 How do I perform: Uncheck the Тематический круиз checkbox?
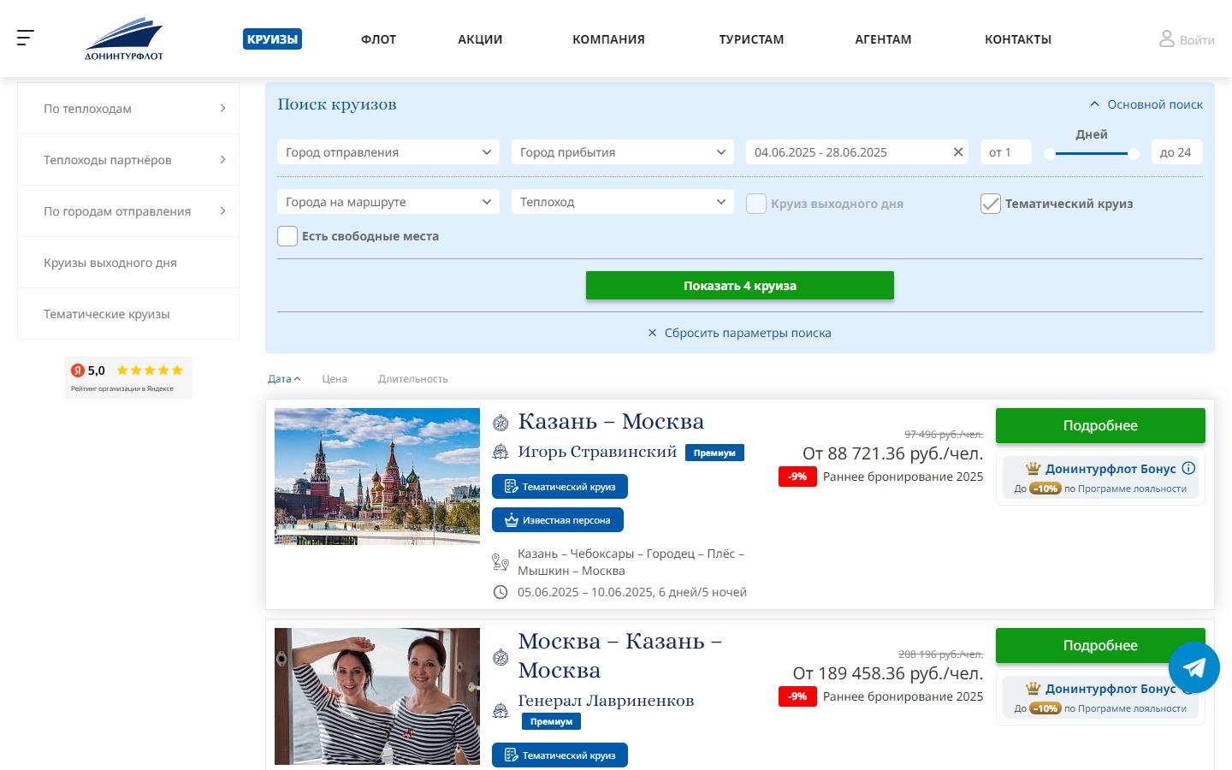coord(991,204)
